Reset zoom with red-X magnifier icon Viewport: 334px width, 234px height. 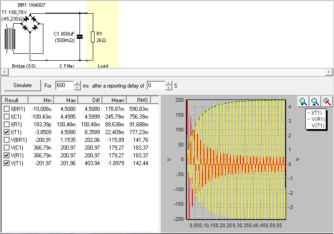pyautogui.click(x=327, y=101)
